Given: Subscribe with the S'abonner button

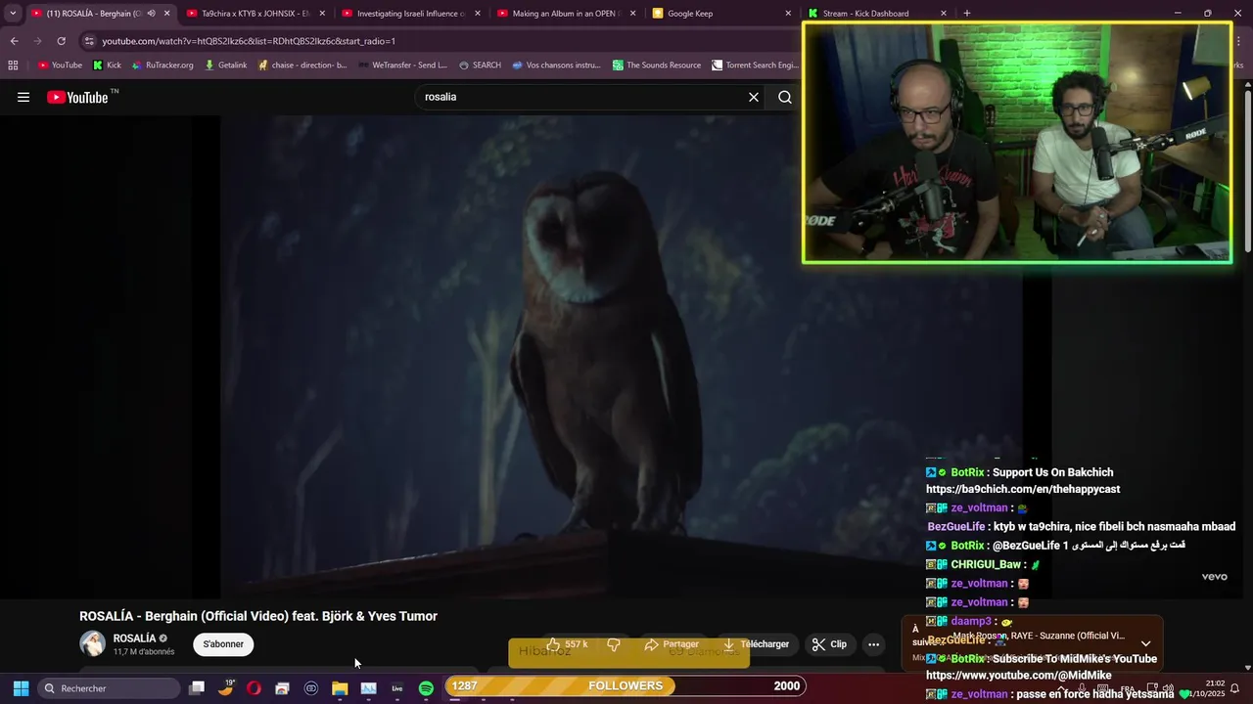Looking at the screenshot, I should [x=223, y=644].
